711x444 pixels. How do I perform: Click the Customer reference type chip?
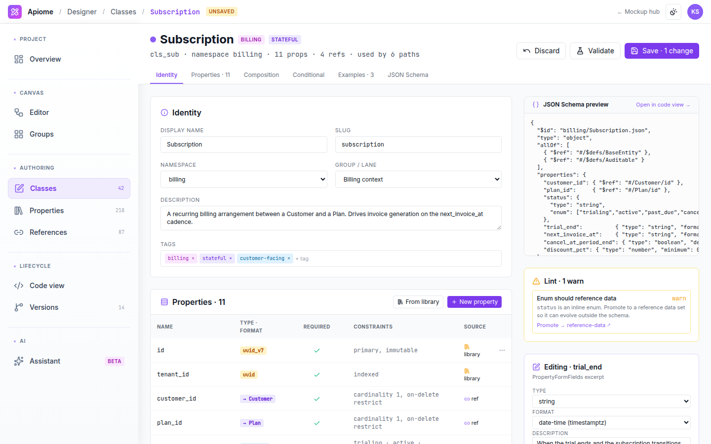[258, 399]
